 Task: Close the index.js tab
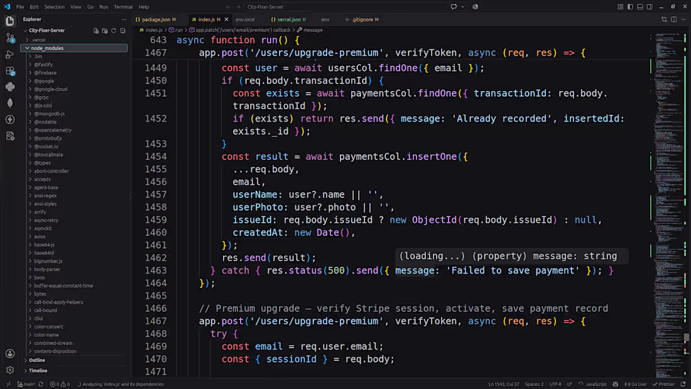click(x=227, y=19)
